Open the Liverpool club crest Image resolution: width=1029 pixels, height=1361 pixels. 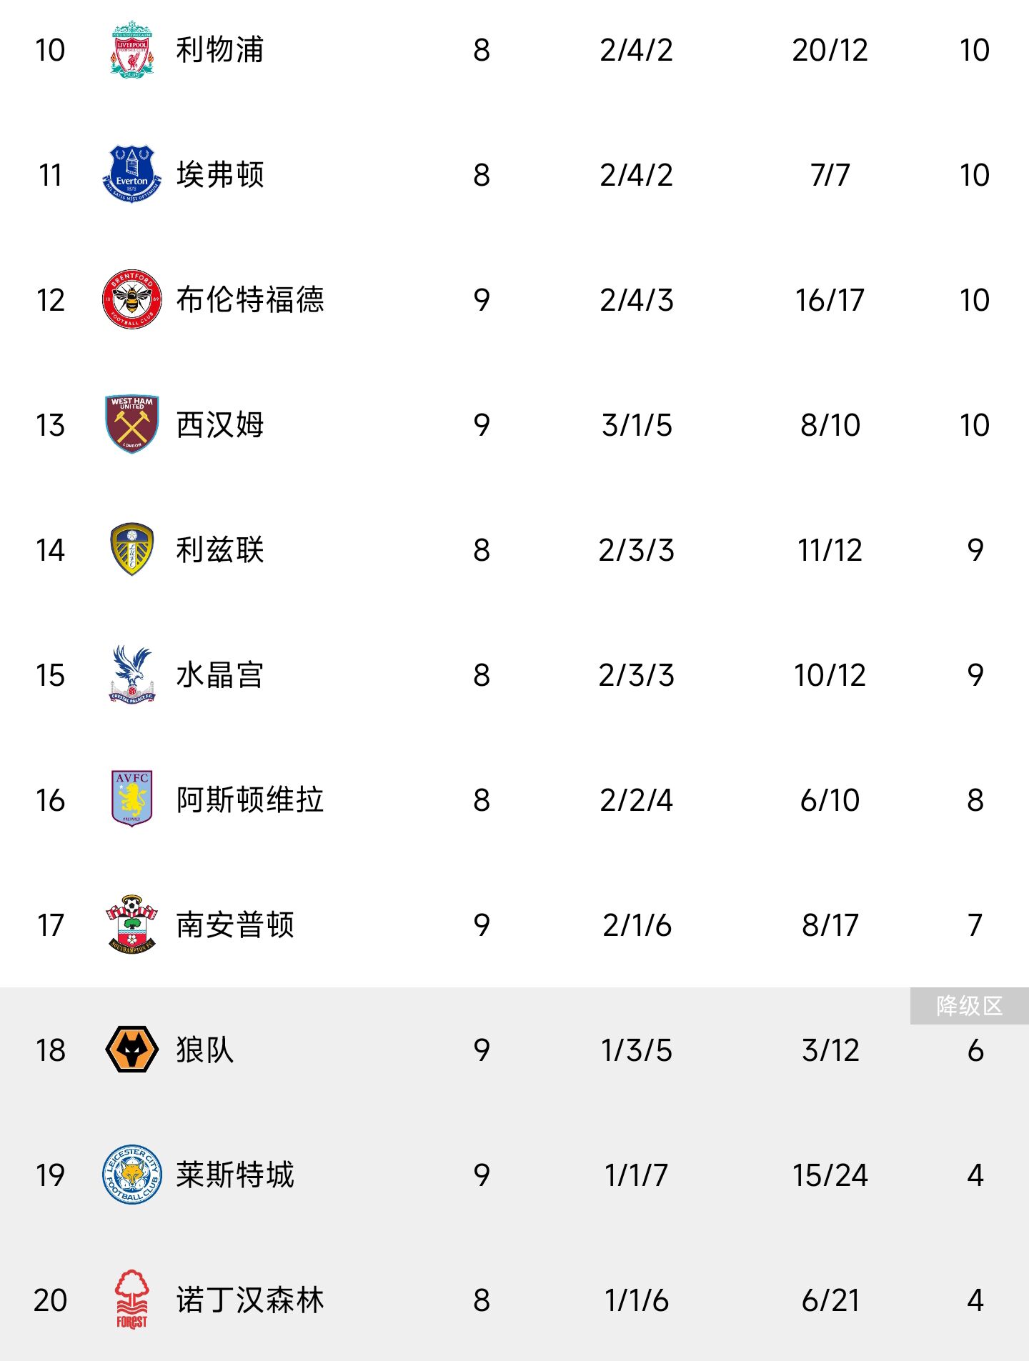click(x=131, y=49)
